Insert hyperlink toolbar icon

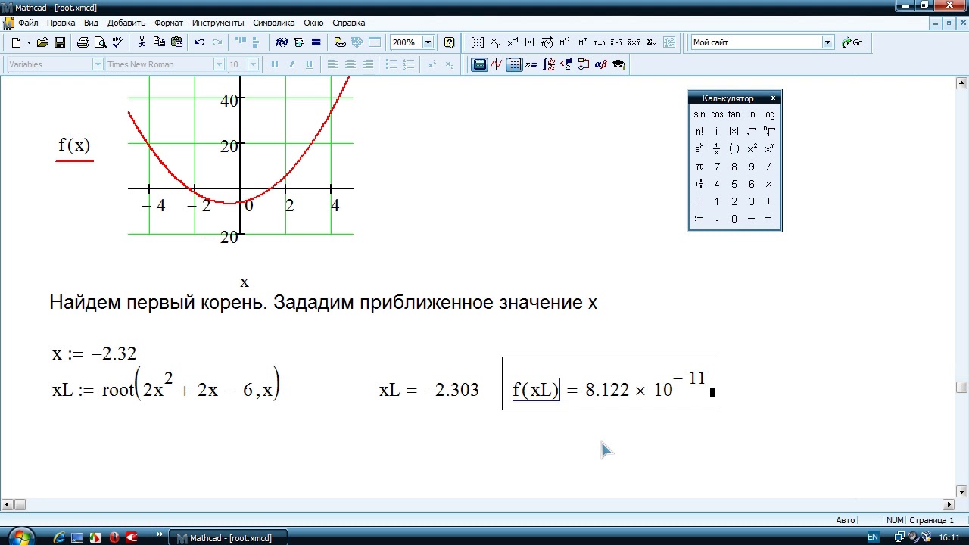pos(340,42)
